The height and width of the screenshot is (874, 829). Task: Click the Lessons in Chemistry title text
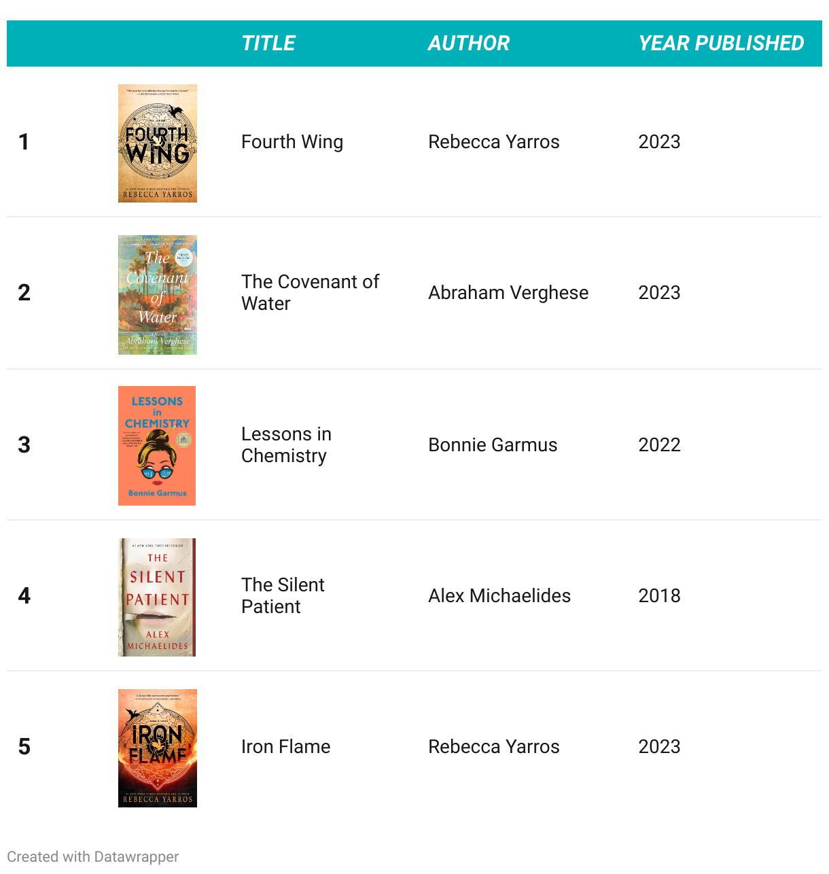pyautogui.click(x=287, y=444)
